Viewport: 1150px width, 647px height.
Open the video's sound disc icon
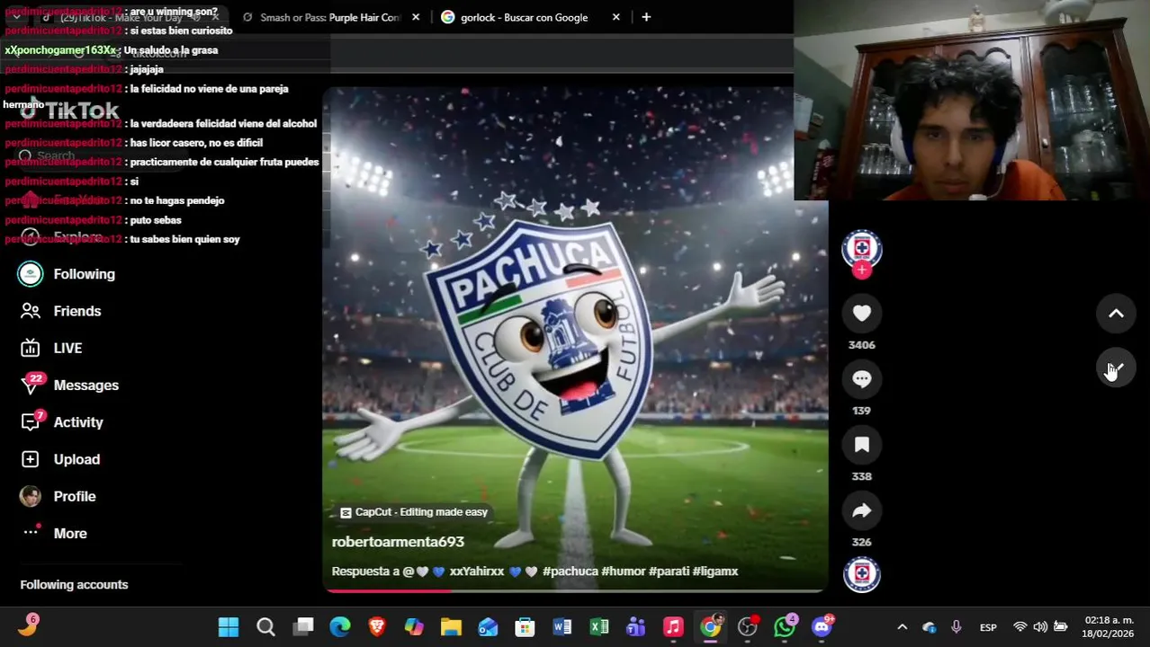tap(861, 574)
